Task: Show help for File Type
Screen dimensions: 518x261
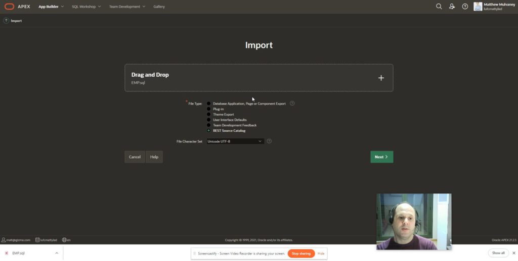Action: pyautogui.click(x=292, y=103)
